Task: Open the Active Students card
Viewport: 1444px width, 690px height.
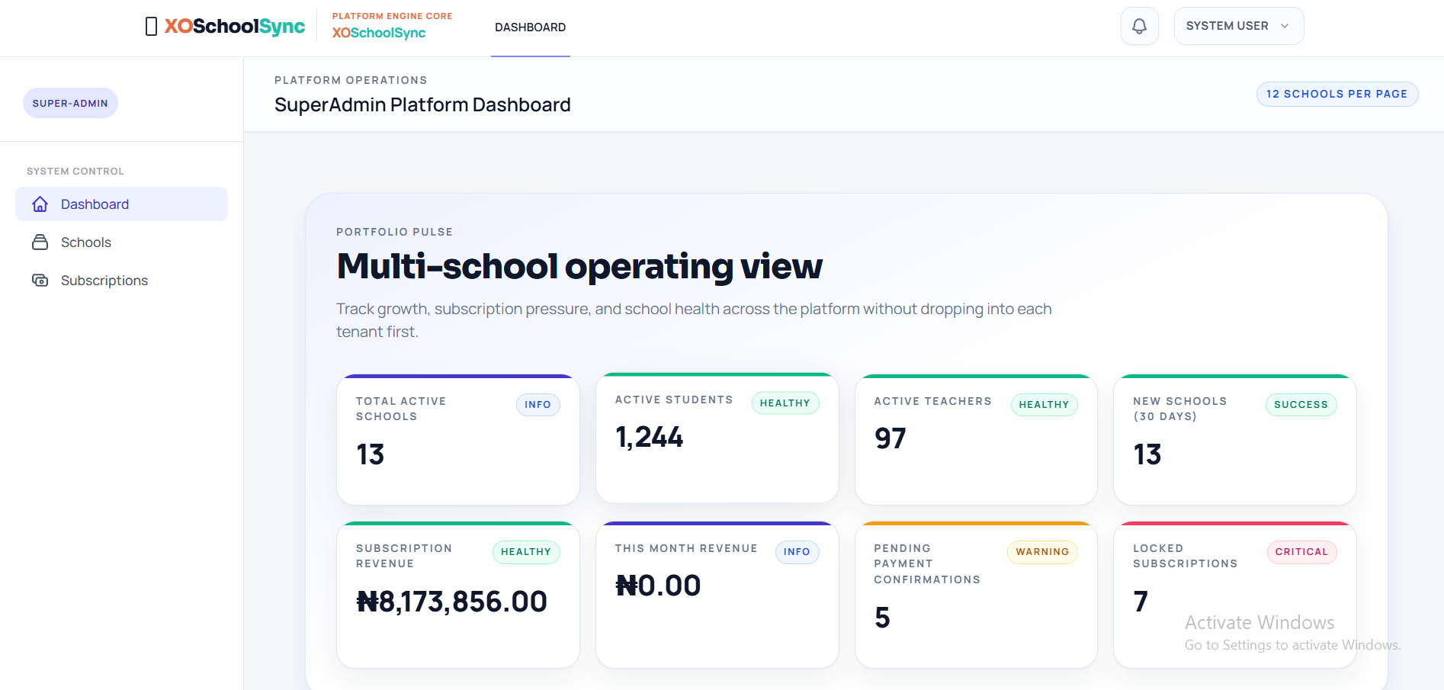Action: point(717,438)
